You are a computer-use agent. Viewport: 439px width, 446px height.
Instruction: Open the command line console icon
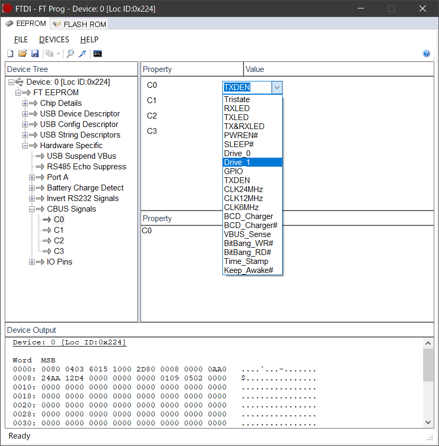click(x=97, y=53)
